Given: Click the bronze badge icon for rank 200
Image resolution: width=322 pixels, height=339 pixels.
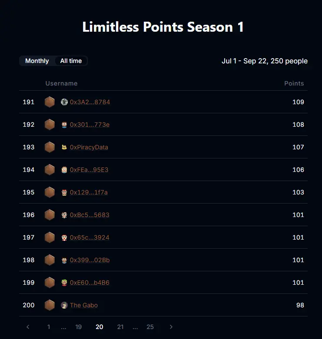Looking at the screenshot, I should point(50,305).
